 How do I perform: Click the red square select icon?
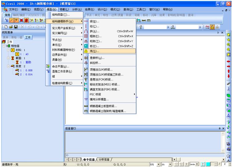[21, 20]
